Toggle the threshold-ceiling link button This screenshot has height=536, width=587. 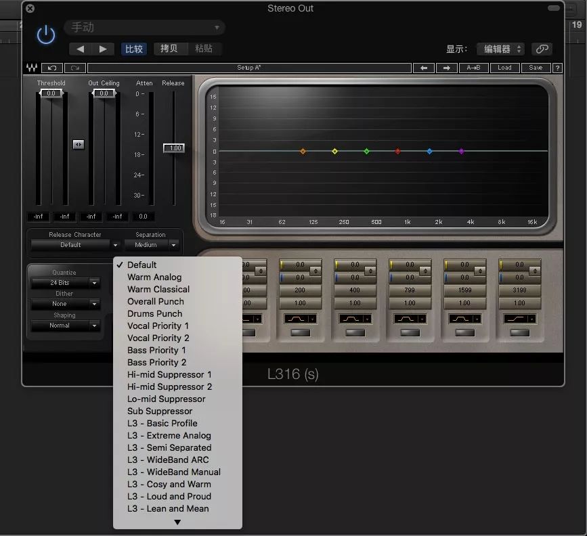click(x=79, y=144)
